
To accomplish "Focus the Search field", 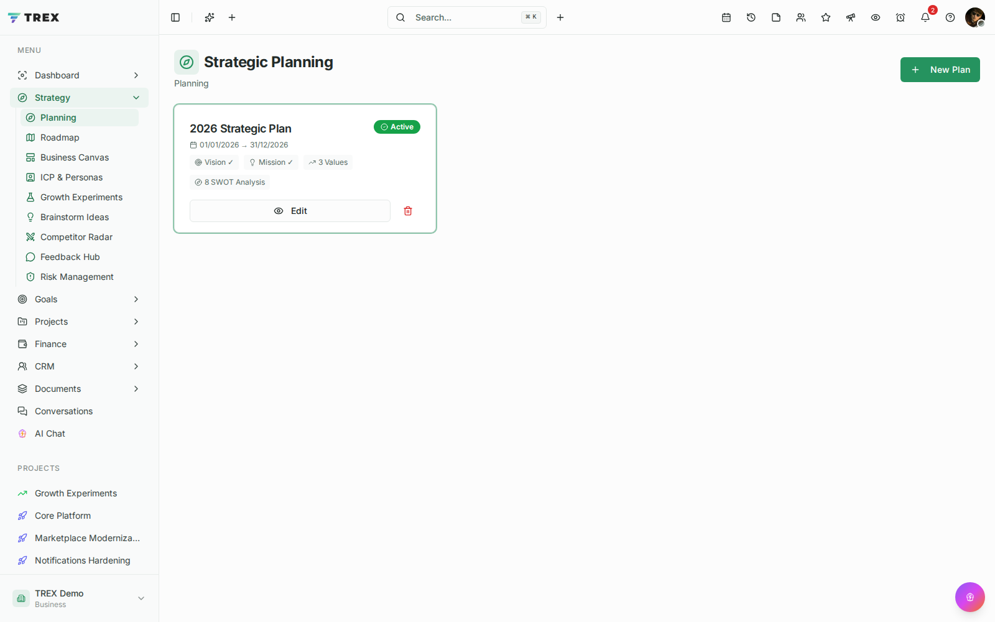I will click(467, 17).
